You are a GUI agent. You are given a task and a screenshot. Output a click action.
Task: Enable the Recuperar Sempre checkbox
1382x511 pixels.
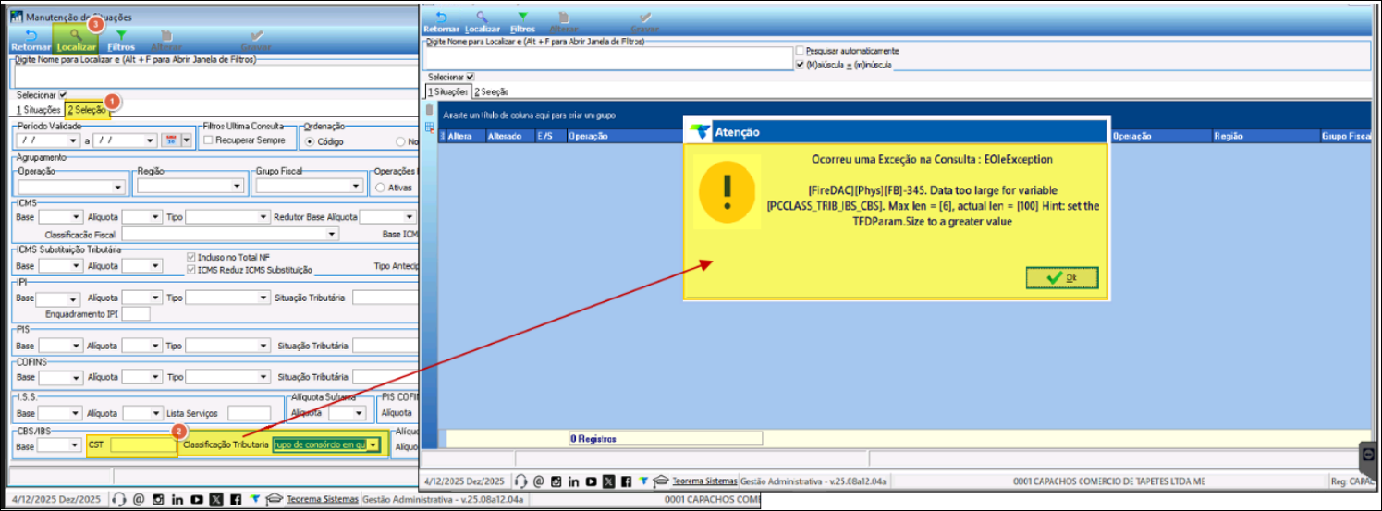coord(208,140)
